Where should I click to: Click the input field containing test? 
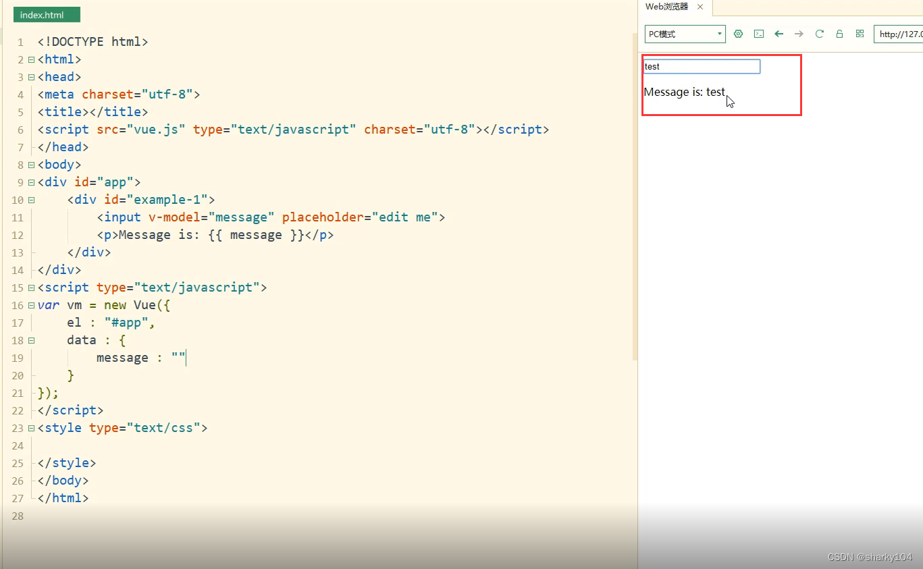[702, 66]
